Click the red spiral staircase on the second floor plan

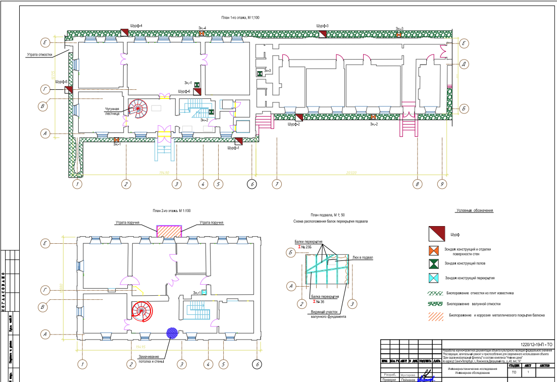click(x=142, y=312)
